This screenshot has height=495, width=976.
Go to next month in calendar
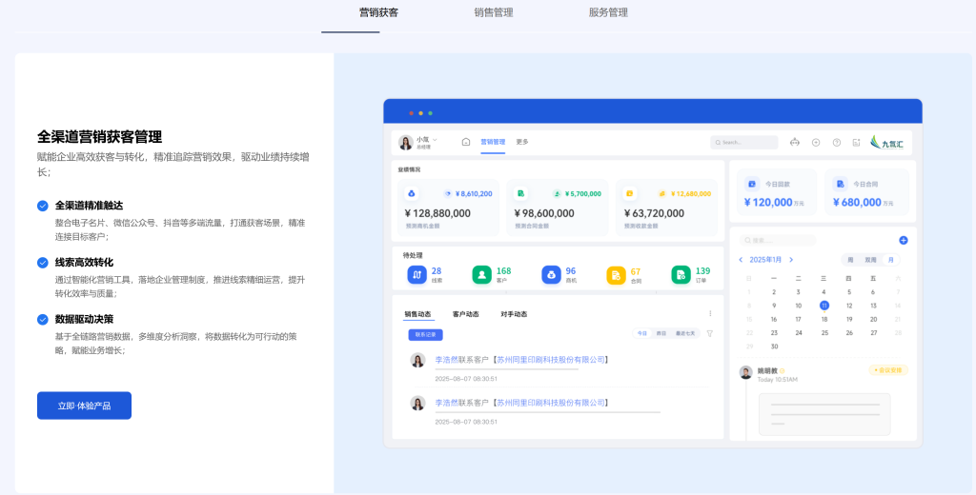click(791, 259)
